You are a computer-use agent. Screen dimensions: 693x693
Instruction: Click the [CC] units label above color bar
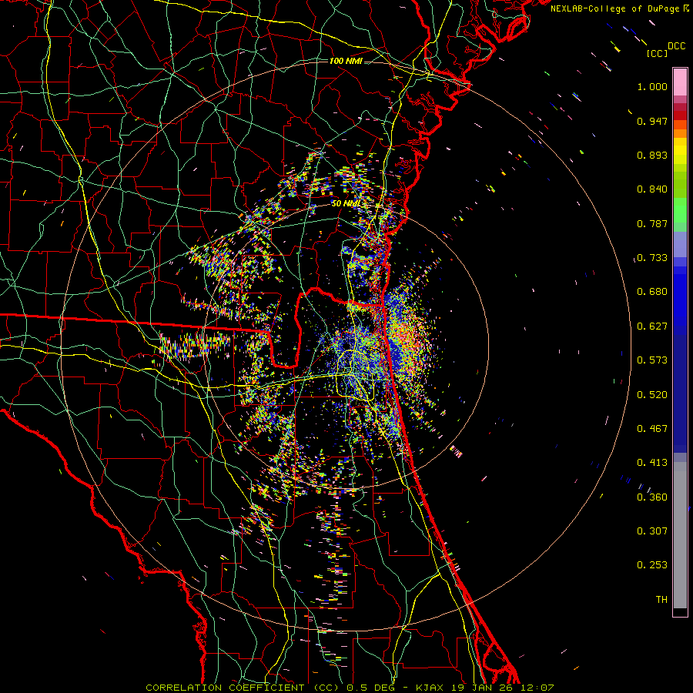tap(657, 53)
